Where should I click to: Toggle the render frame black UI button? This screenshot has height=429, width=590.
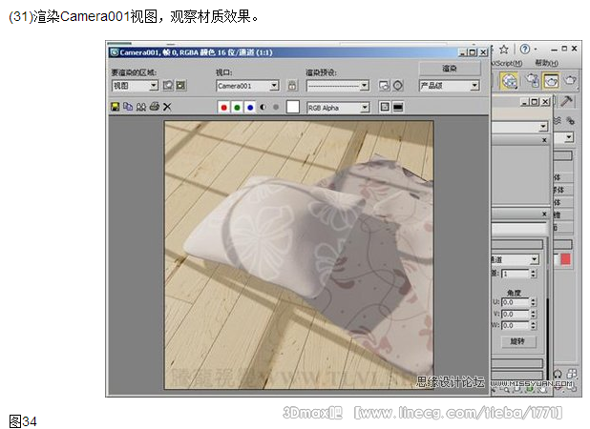(398, 108)
